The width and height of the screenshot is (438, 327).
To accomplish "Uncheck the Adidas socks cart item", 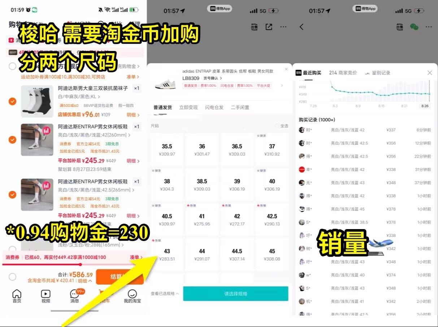I will click(12, 101).
